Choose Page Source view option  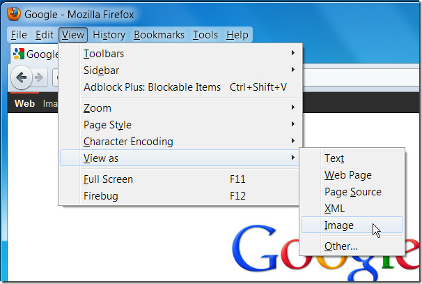tap(352, 191)
